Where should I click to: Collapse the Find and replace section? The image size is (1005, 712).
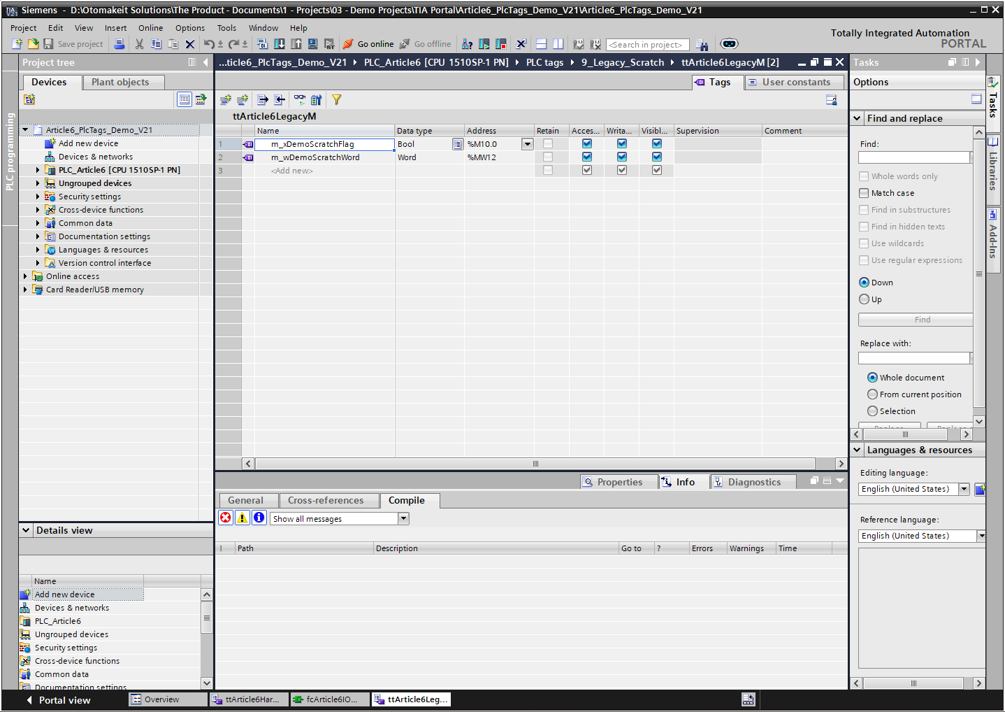[x=858, y=118]
